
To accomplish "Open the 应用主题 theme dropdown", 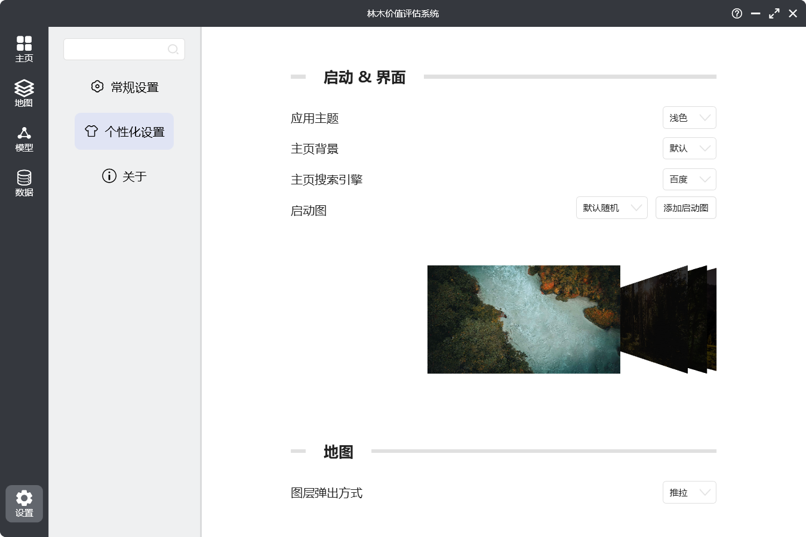I will 689,118.
